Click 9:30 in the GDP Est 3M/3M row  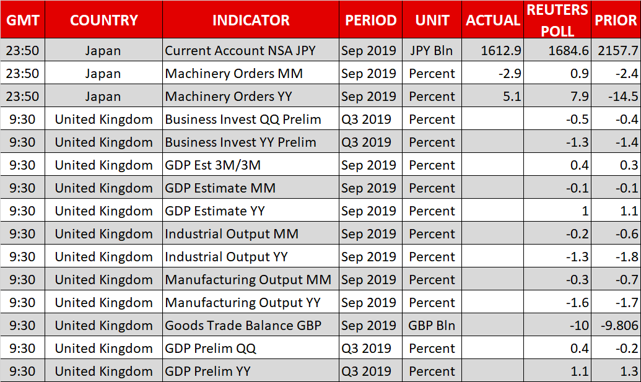(22, 165)
